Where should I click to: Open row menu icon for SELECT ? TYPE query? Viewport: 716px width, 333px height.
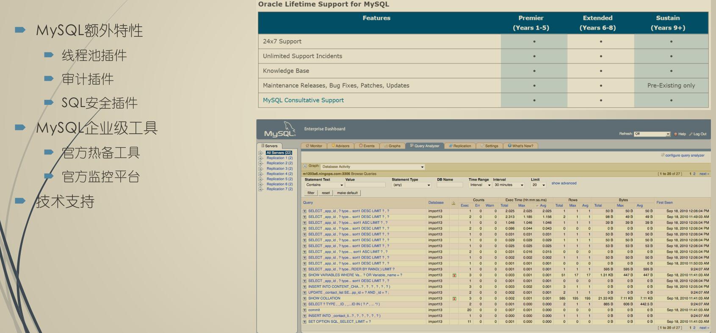point(304,304)
